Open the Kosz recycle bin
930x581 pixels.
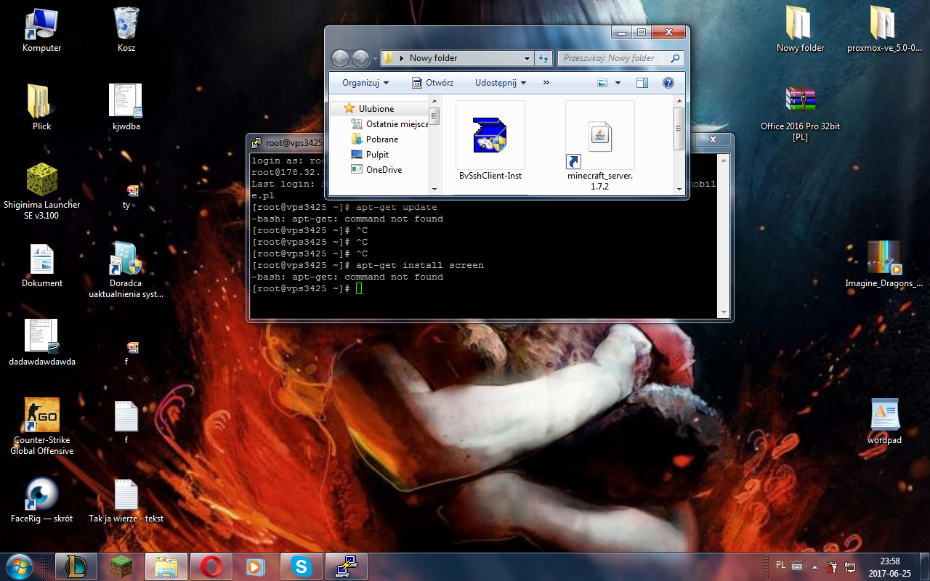click(x=126, y=24)
